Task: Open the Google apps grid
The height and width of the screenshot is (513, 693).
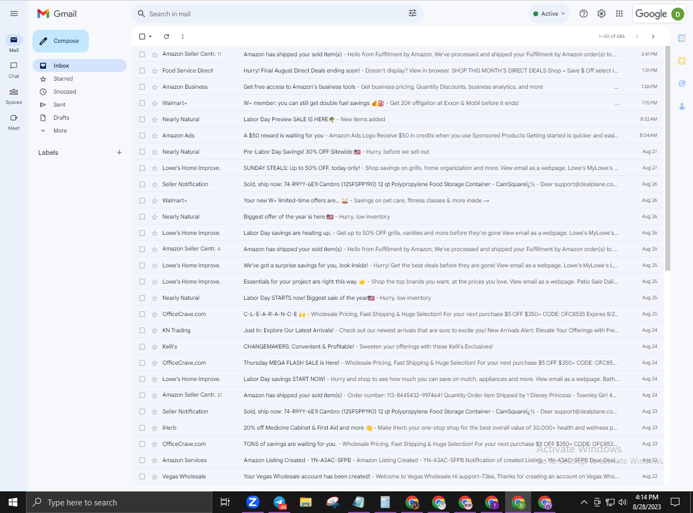Action: click(x=619, y=14)
